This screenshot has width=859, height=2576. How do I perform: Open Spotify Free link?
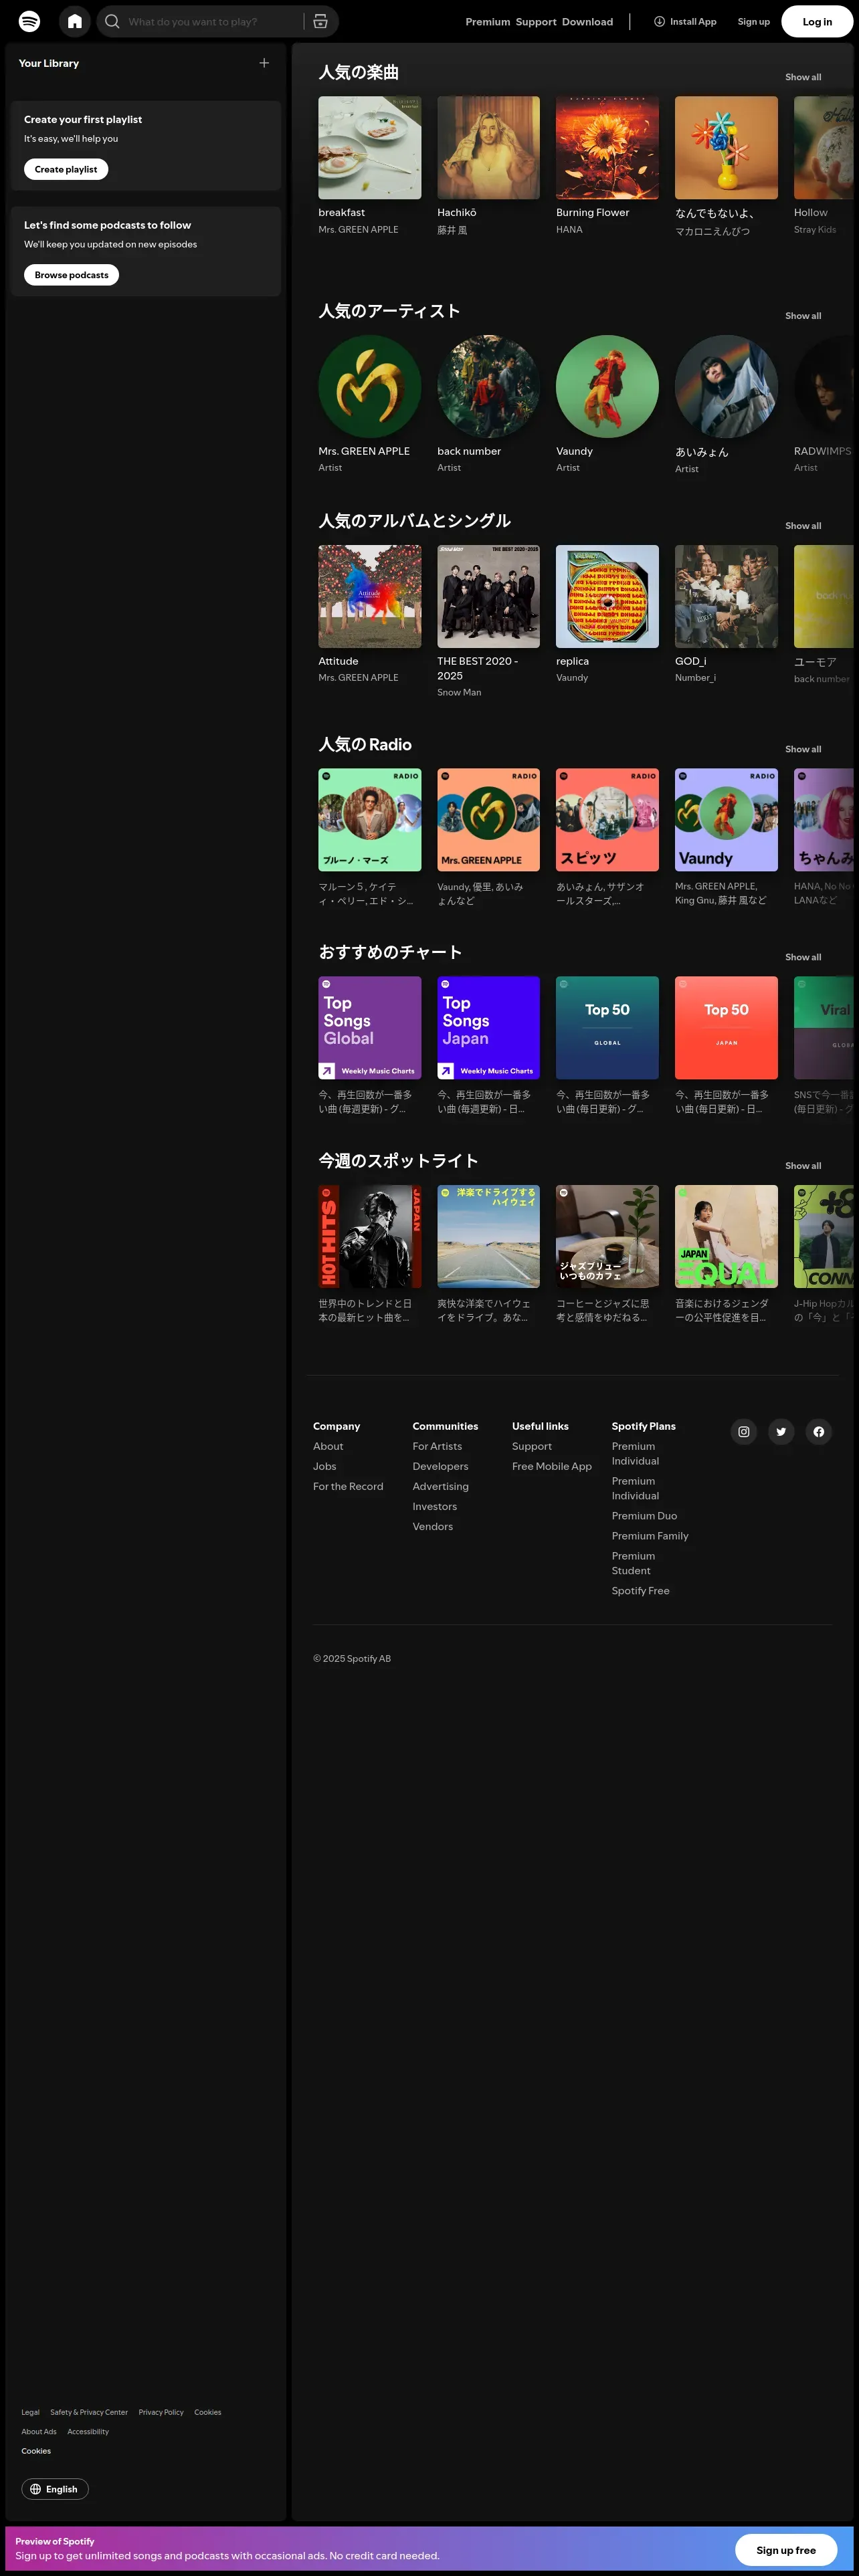641,1590
